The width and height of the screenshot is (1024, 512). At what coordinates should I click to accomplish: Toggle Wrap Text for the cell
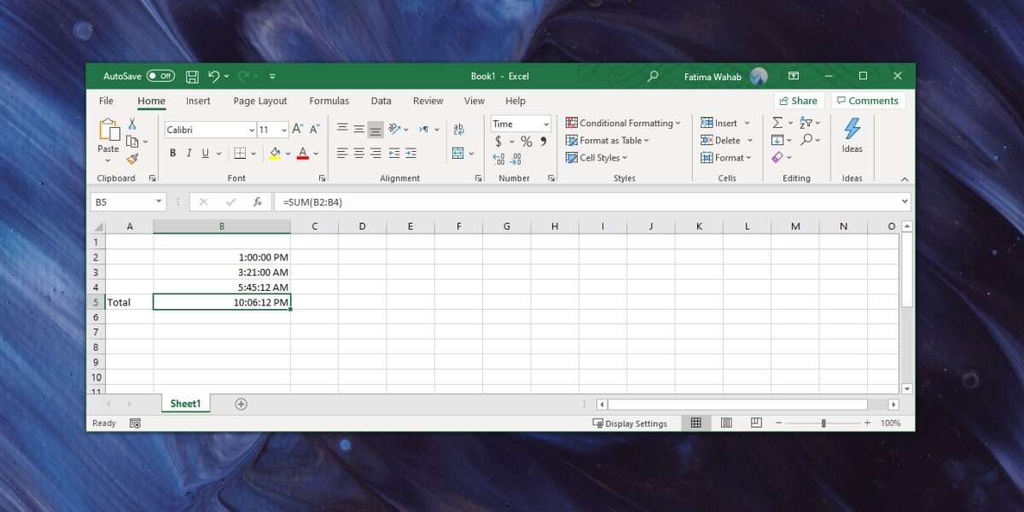point(459,128)
